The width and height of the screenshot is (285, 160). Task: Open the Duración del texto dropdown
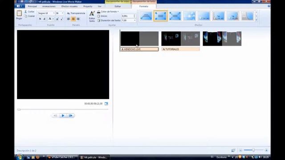click(134, 20)
